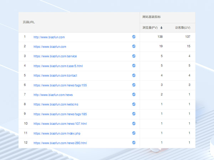Image resolution: width=214 pixels, height=160 pixels.
Task: Open the /news/tags/185 URL link
Action: [60, 114]
